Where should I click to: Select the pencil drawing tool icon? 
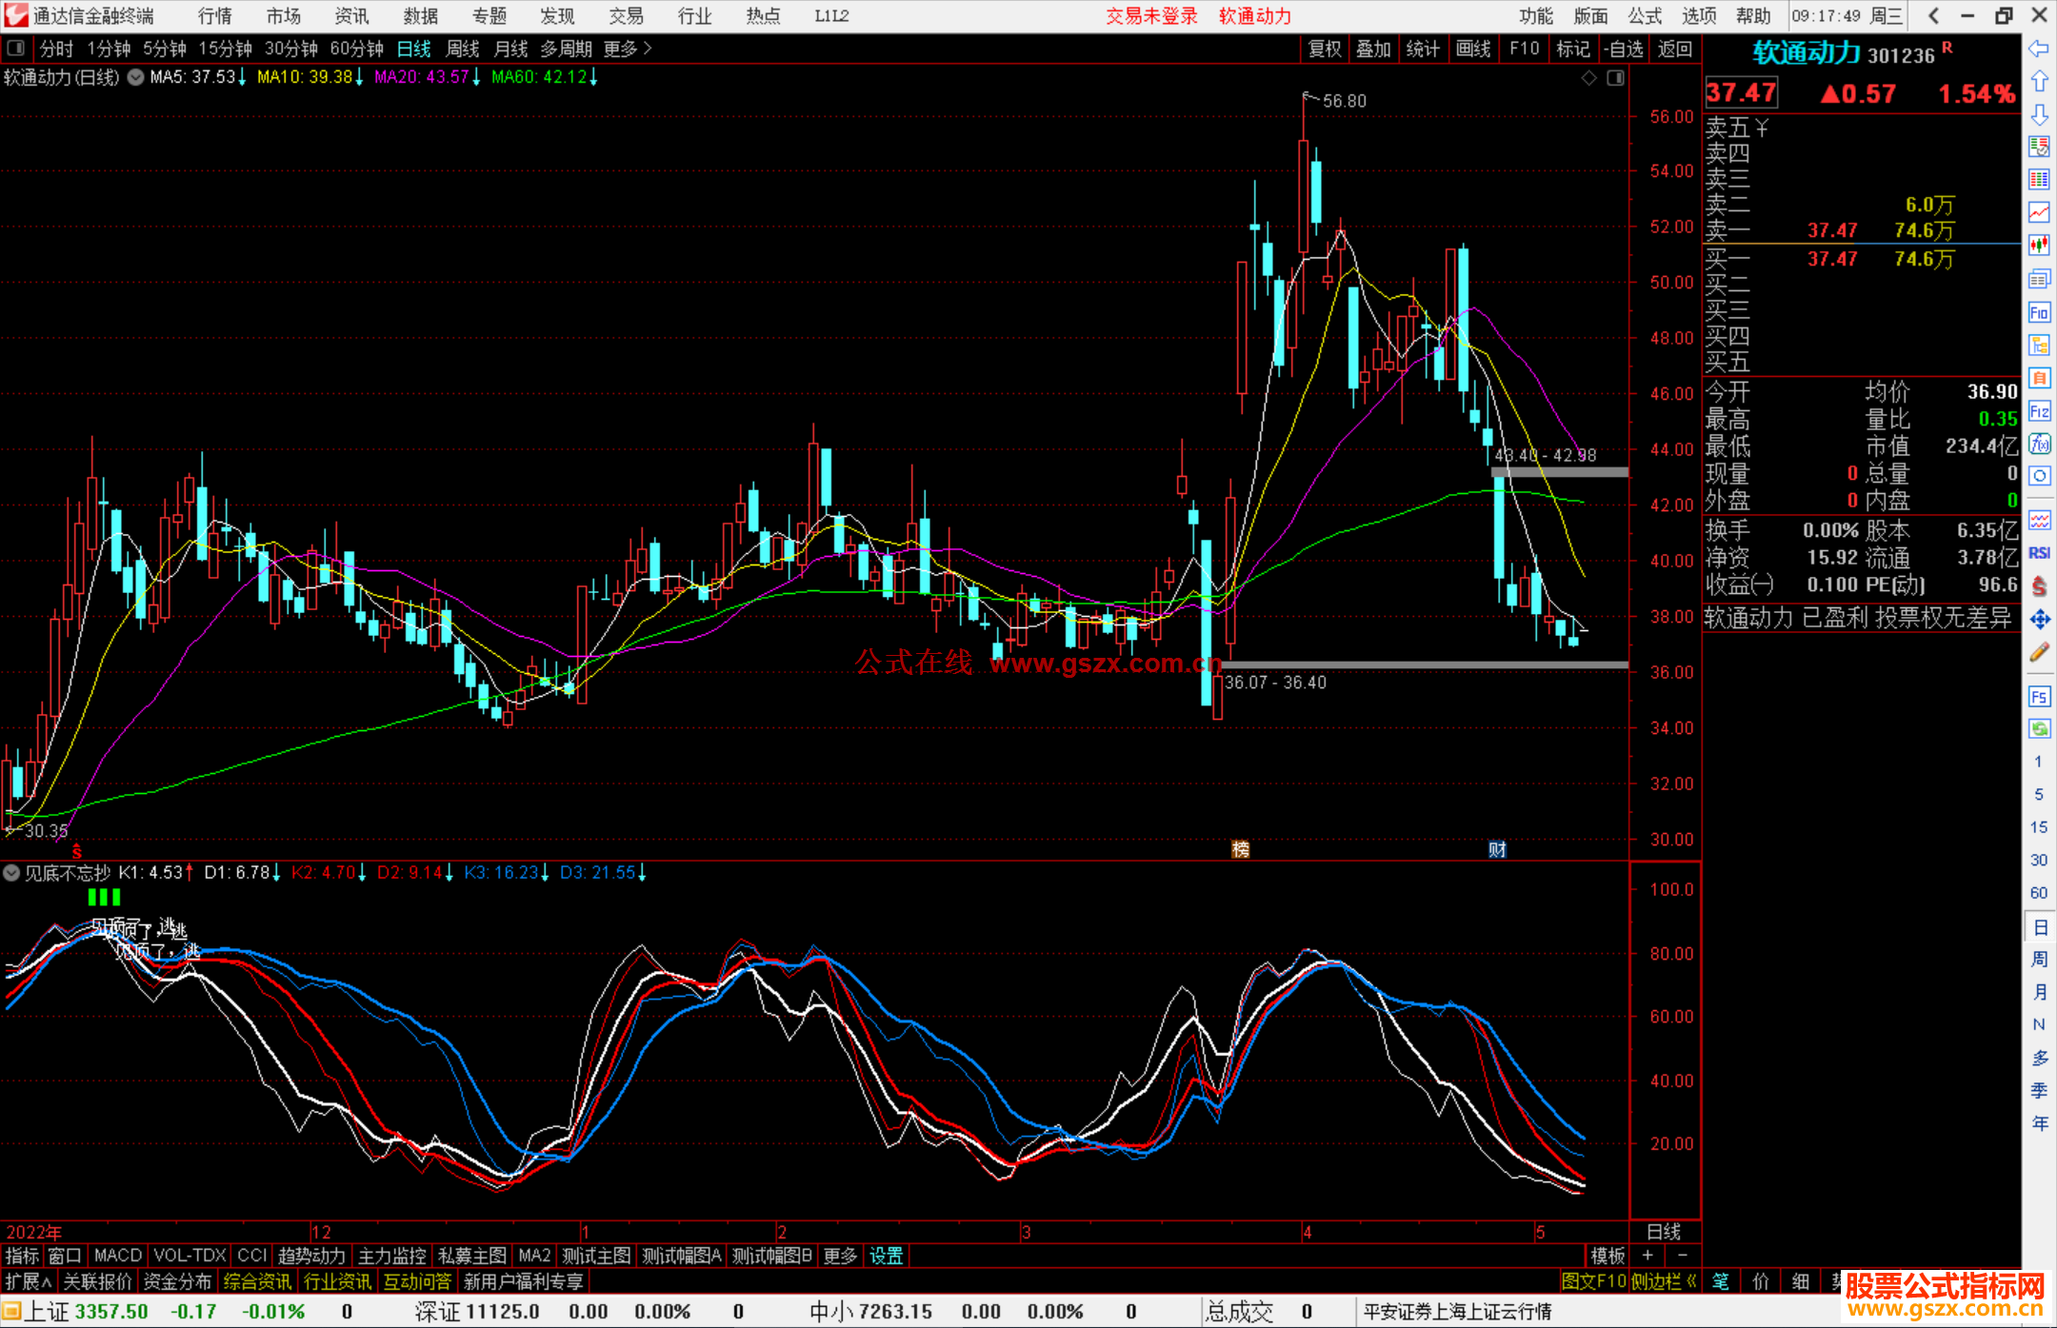[x=2039, y=653]
